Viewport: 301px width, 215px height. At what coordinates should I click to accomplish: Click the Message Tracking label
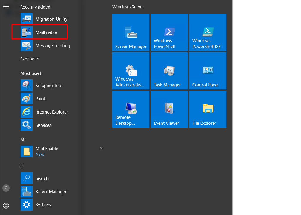53,46
